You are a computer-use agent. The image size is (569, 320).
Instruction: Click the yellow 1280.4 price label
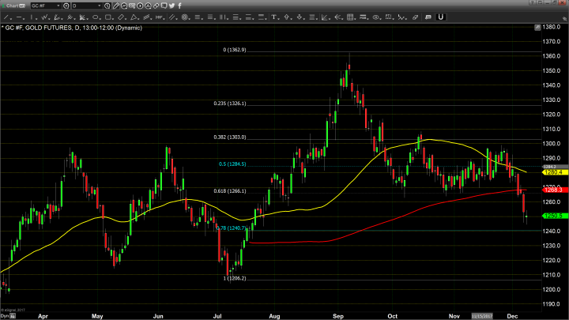[x=555, y=172]
